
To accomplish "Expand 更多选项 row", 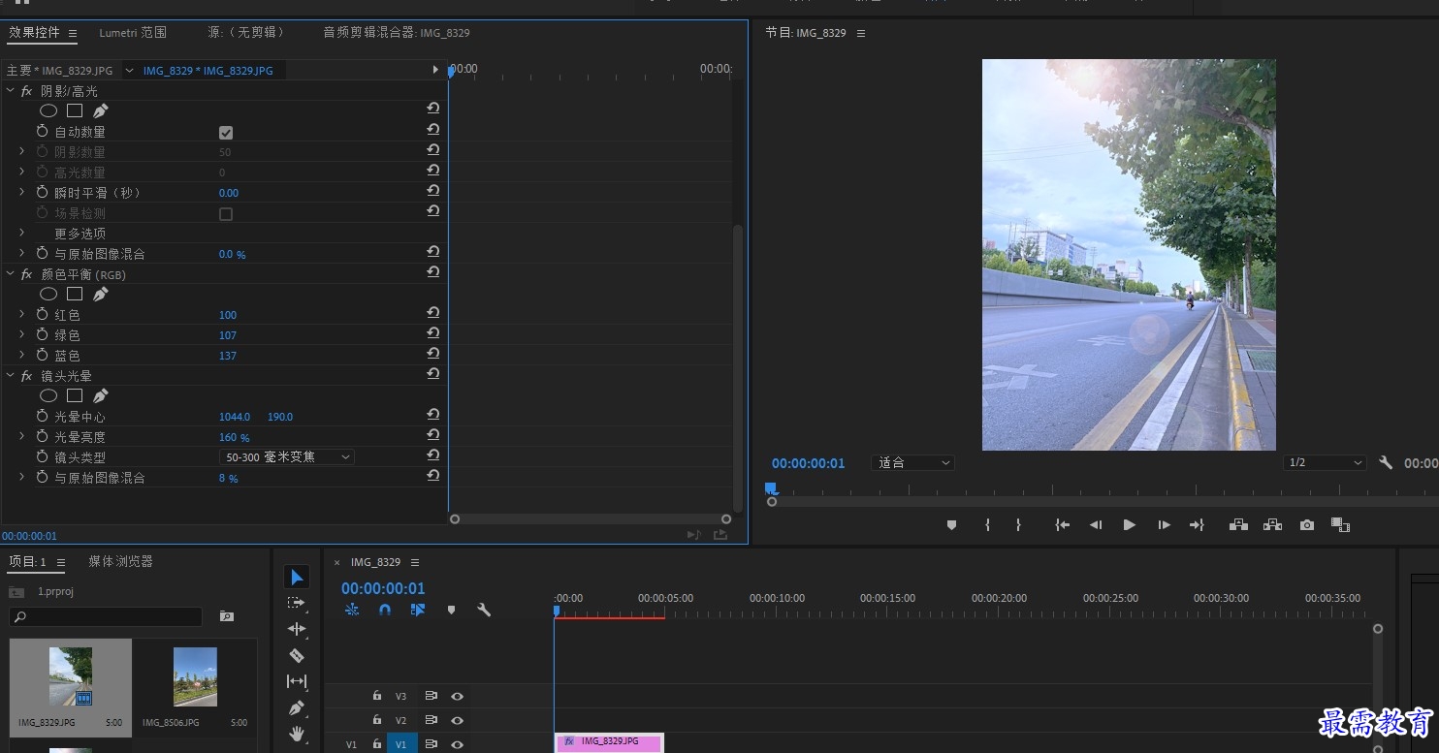I will click(22, 234).
